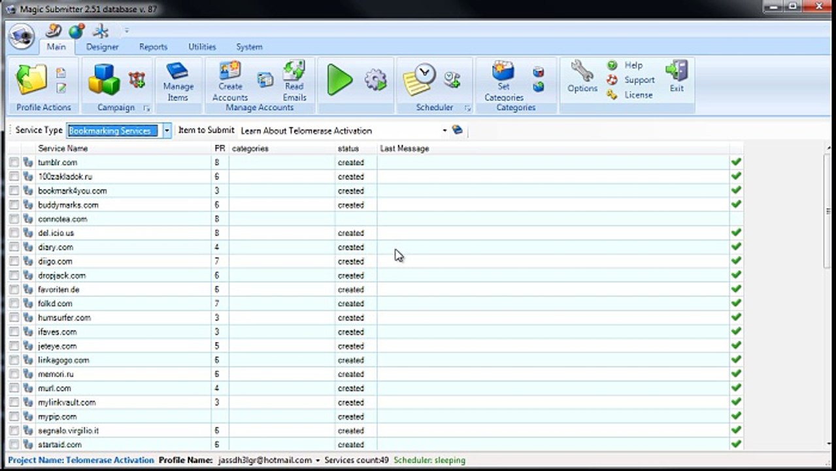The height and width of the screenshot is (471, 836).
Task: Switch to the Designer ribbon tab
Action: [103, 47]
